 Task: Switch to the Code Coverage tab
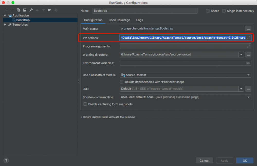(x=119, y=20)
